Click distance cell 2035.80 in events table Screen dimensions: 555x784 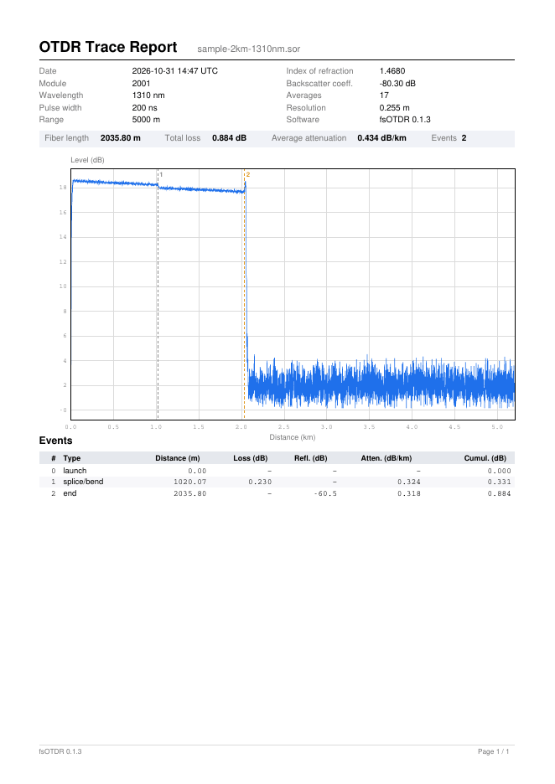189,493
